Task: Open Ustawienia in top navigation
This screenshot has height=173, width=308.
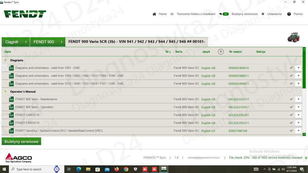Action: point(274,14)
